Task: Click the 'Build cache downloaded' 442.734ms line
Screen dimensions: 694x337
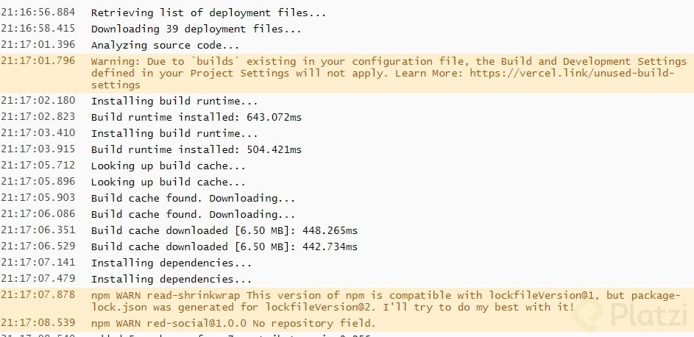Action: pos(224,246)
